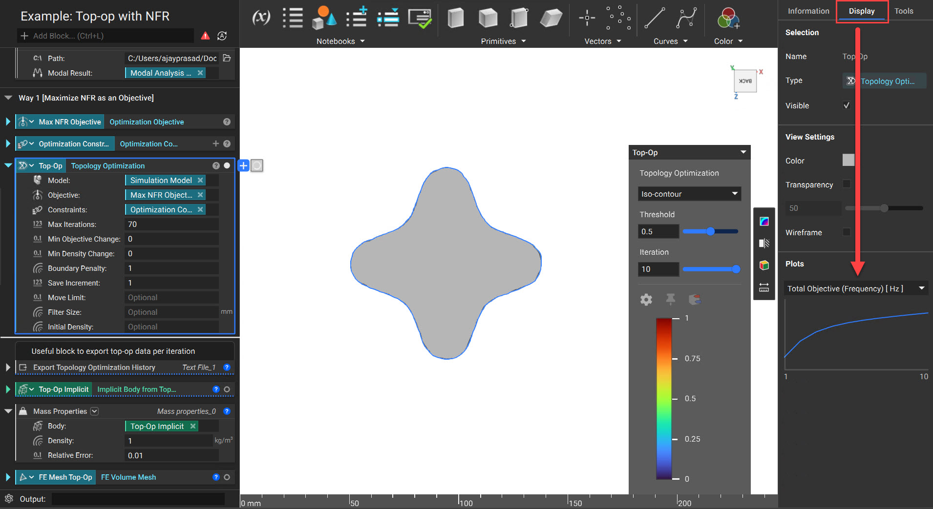Open the color gradient viewport tool
This screenshot has width=933, height=509.
[x=764, y=222]
